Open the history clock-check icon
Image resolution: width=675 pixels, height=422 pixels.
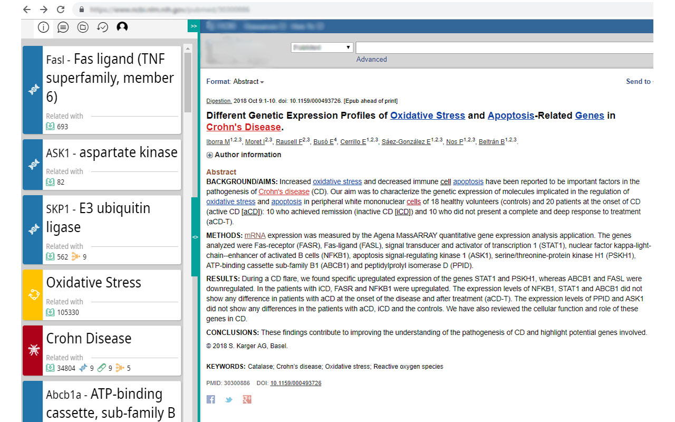coord(102,27)
